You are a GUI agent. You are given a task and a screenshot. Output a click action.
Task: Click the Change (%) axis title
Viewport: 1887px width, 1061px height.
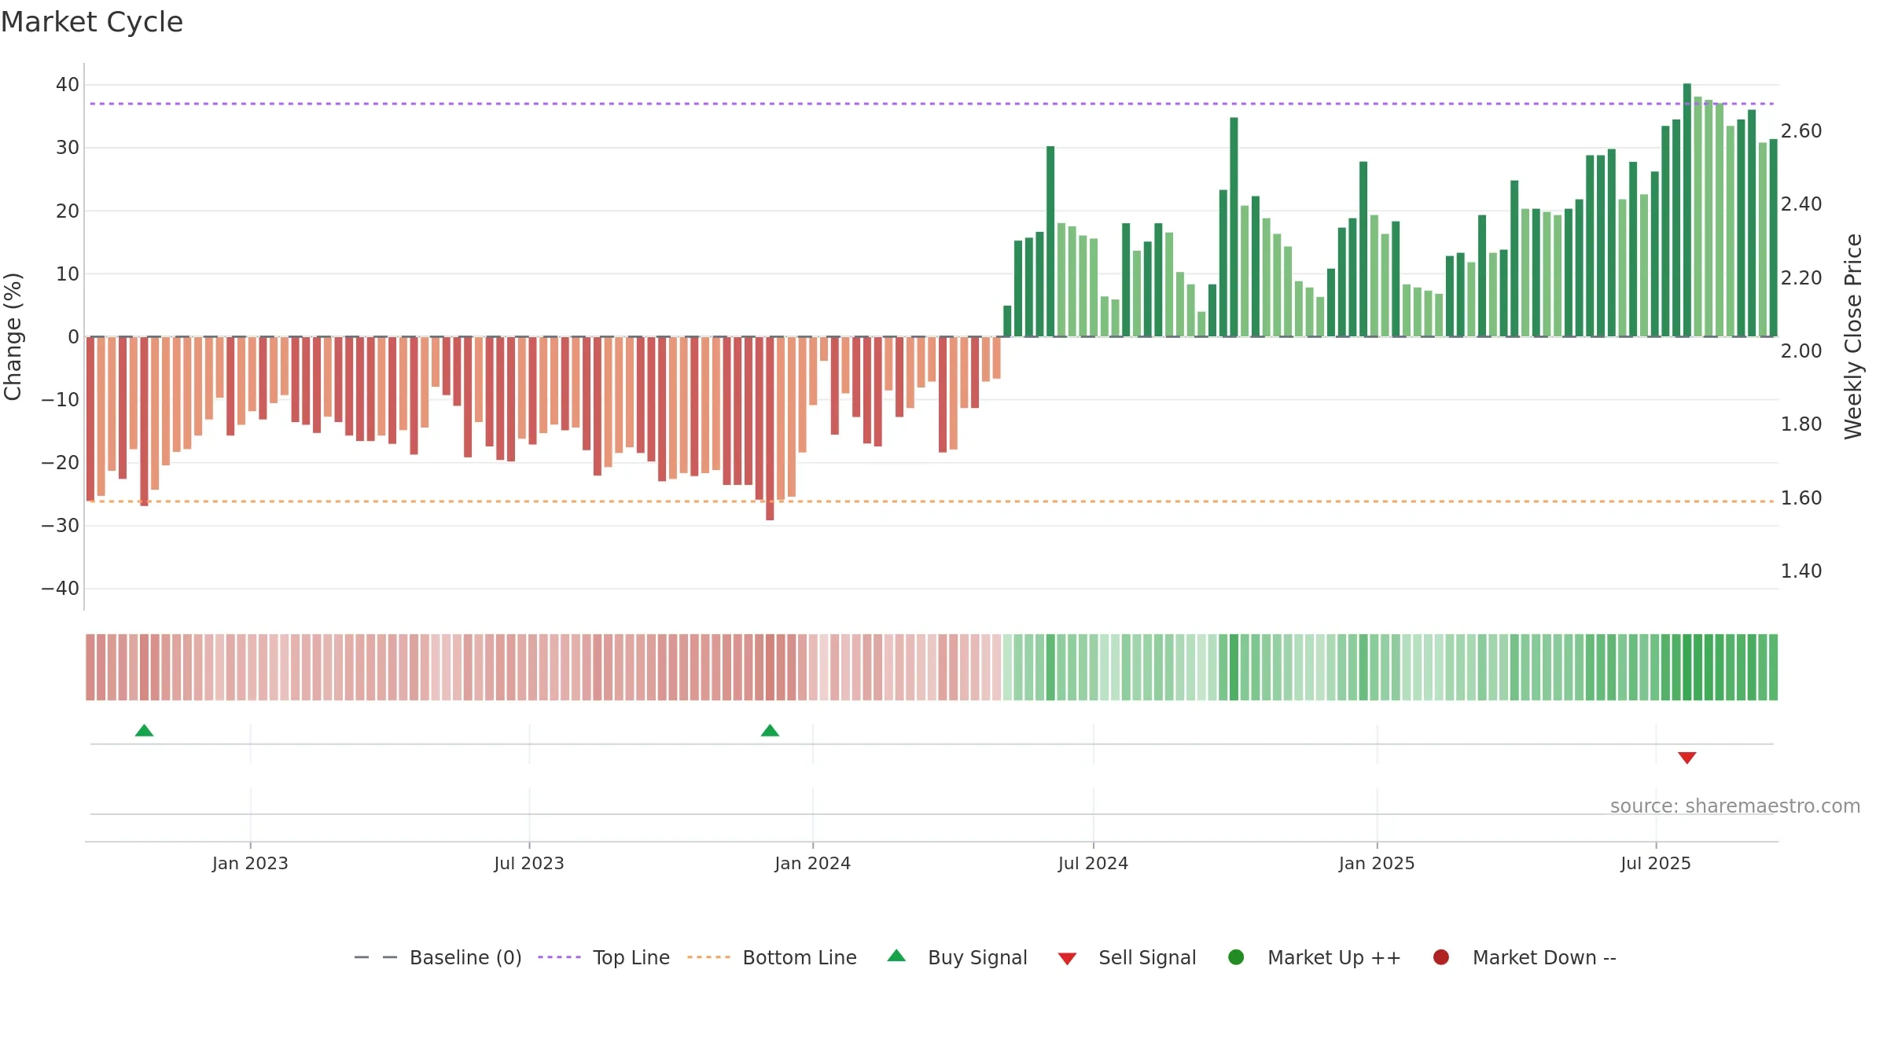tap(13, 336)
